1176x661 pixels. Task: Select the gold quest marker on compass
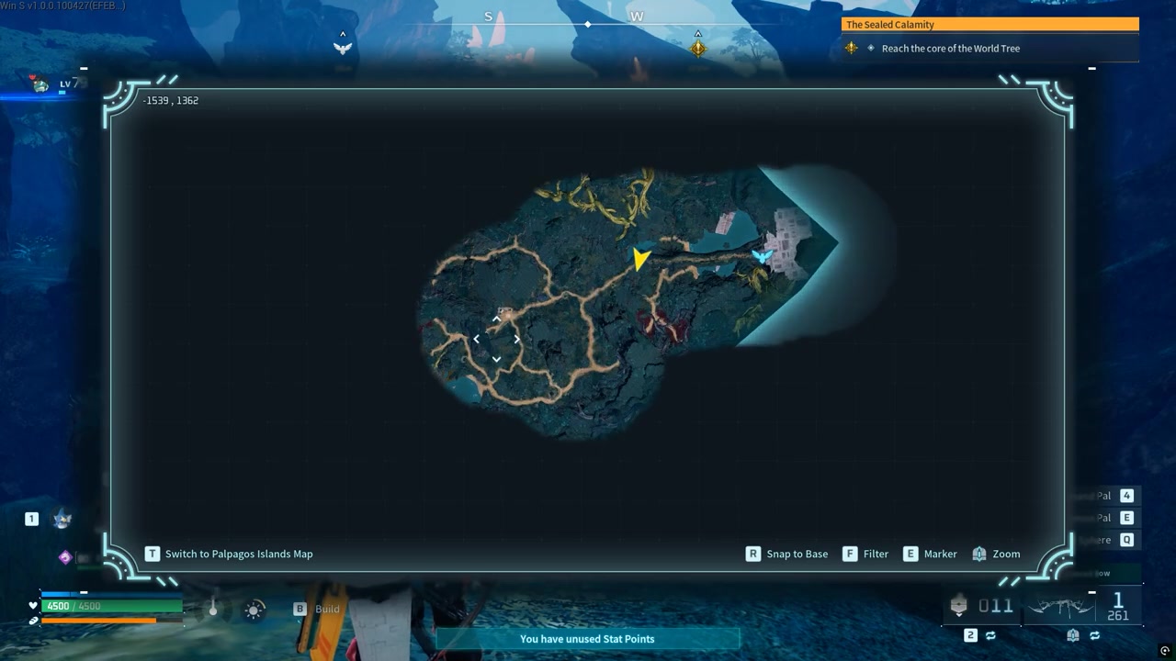coord(698,48)
